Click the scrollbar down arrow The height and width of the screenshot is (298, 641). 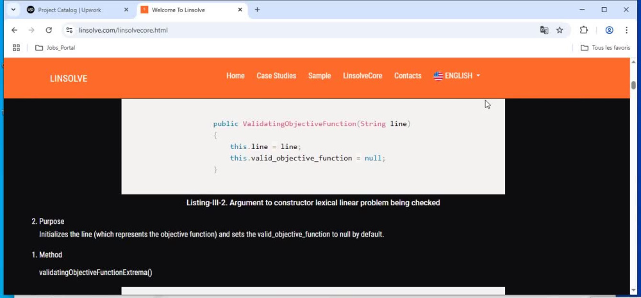[634, 290]
